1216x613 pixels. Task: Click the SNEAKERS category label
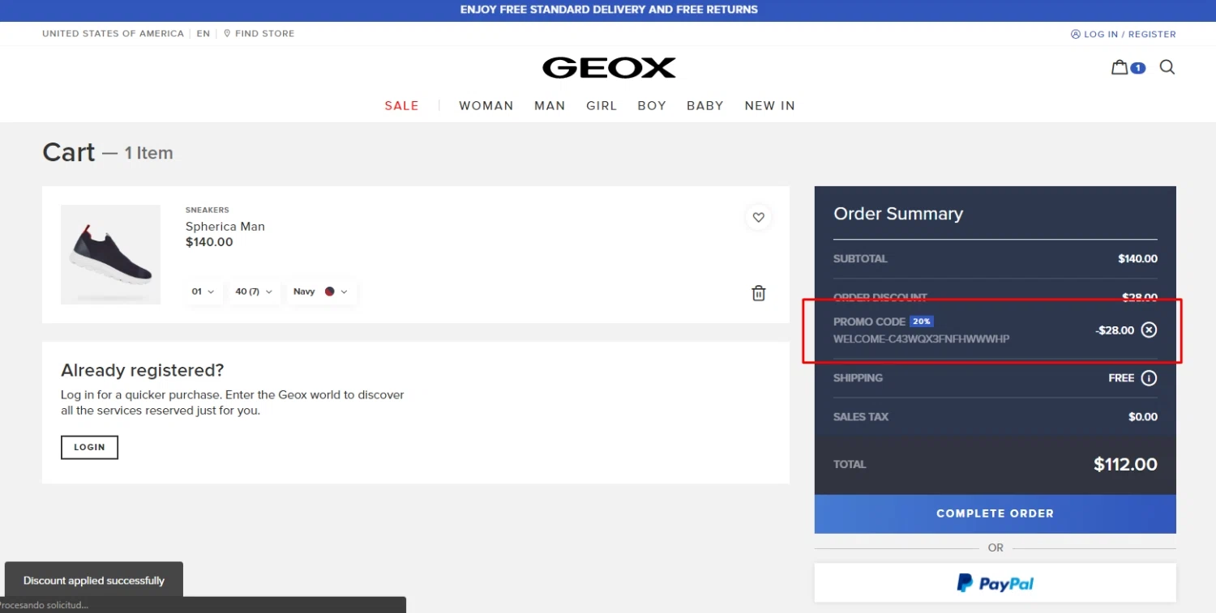208,210
